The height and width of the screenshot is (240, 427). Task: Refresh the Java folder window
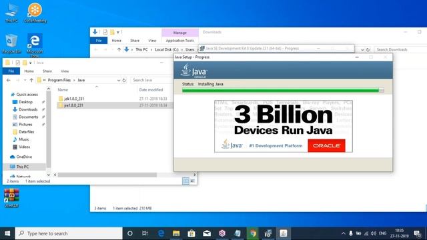124,80
